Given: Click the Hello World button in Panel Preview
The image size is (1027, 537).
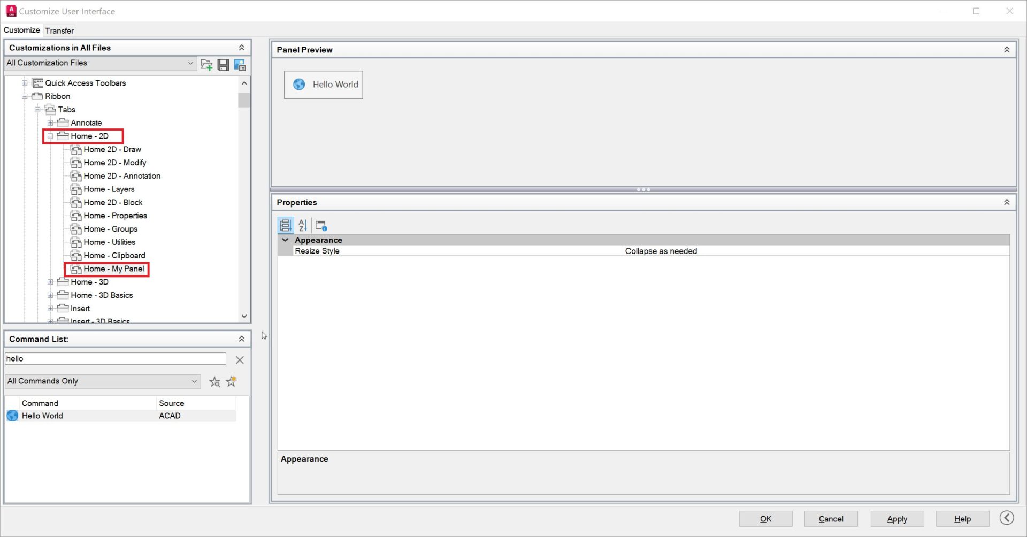Looking at the screenshot, I should (324, 85).
